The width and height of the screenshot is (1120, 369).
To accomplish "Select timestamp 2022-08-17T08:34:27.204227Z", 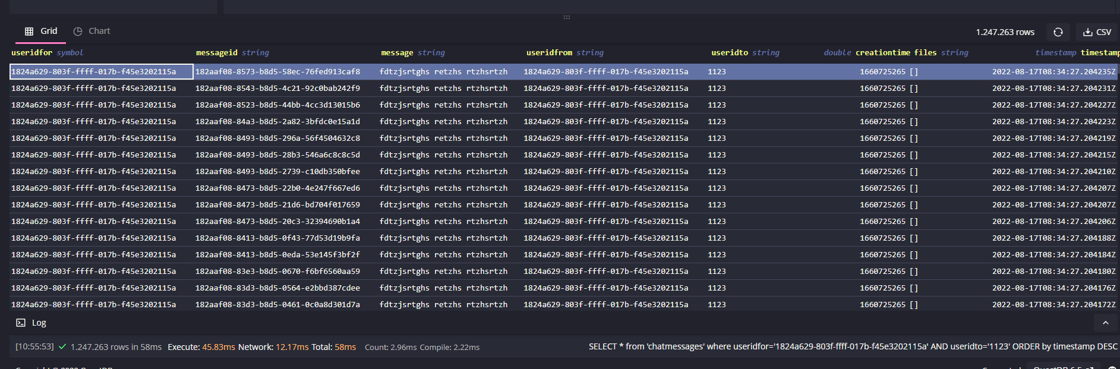I will click(x=1053, y=105).
